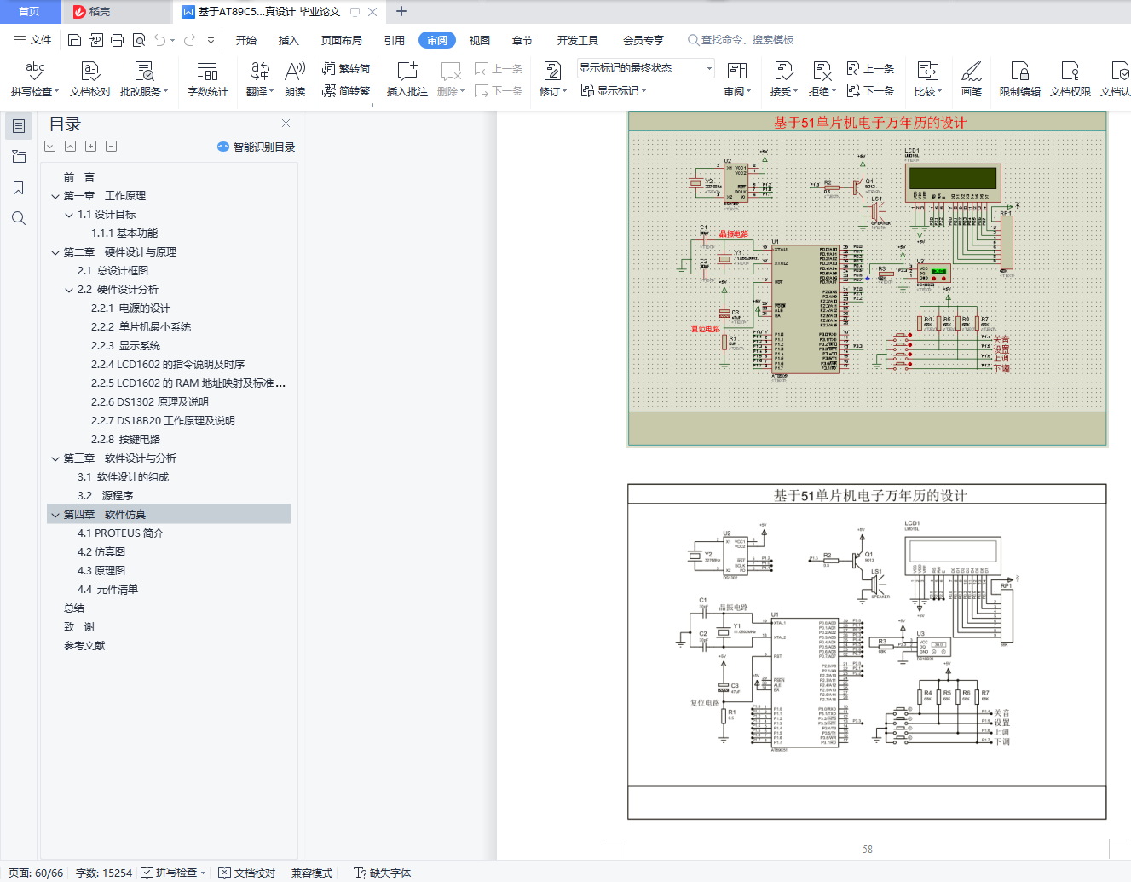This screenshot has height=882, width=1131.
Task: Toggle 文档校对 in the status bar
Action: [x=247, y=873]
